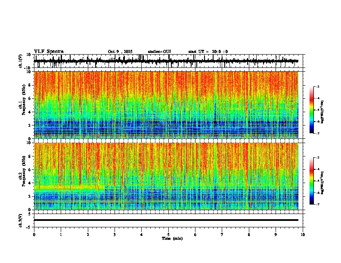The image size is (341, 263).
Task: Click the flat black ch.3 voltage trace
Action: 166,220
